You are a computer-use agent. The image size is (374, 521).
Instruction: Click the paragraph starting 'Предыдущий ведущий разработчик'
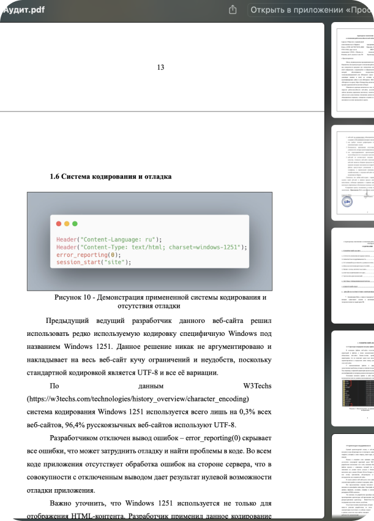(x=149, y=346)
